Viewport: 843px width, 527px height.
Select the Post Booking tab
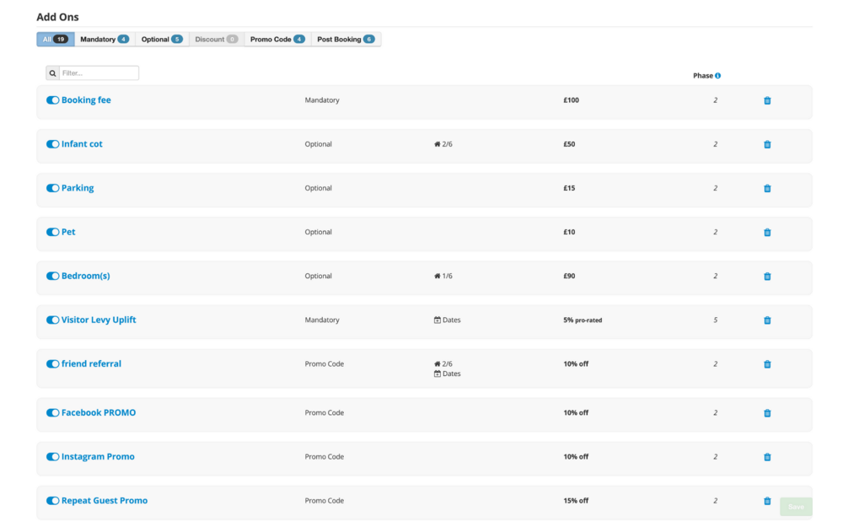click(x=346, y=40)
